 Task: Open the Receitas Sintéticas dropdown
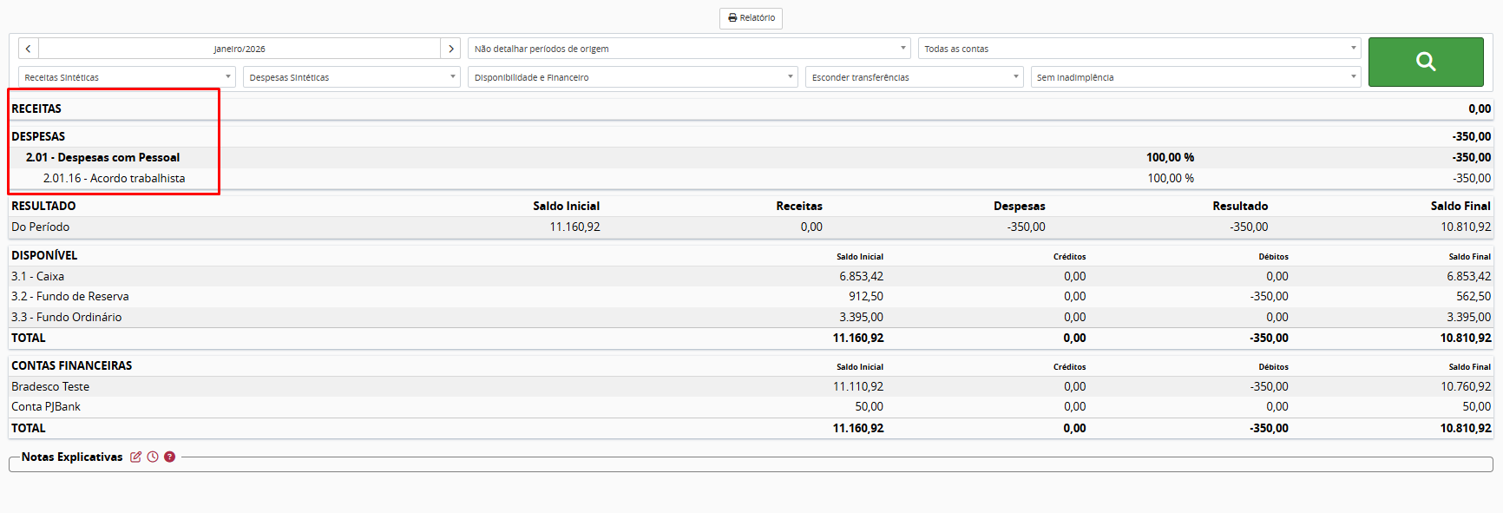[127, 77]
